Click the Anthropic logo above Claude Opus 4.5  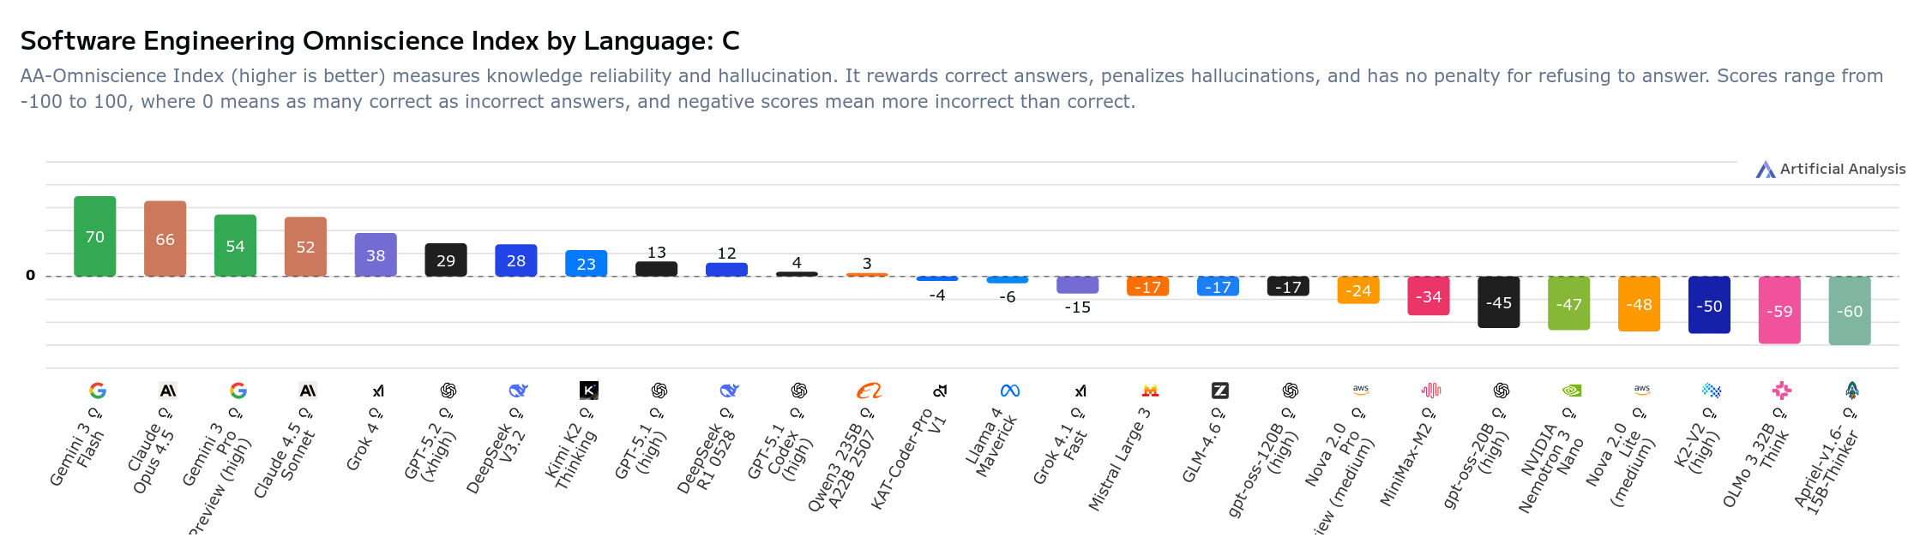[x=168, y=391]
